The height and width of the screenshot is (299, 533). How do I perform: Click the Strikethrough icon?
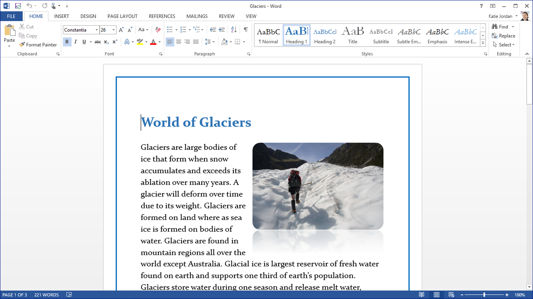[98, 42]
